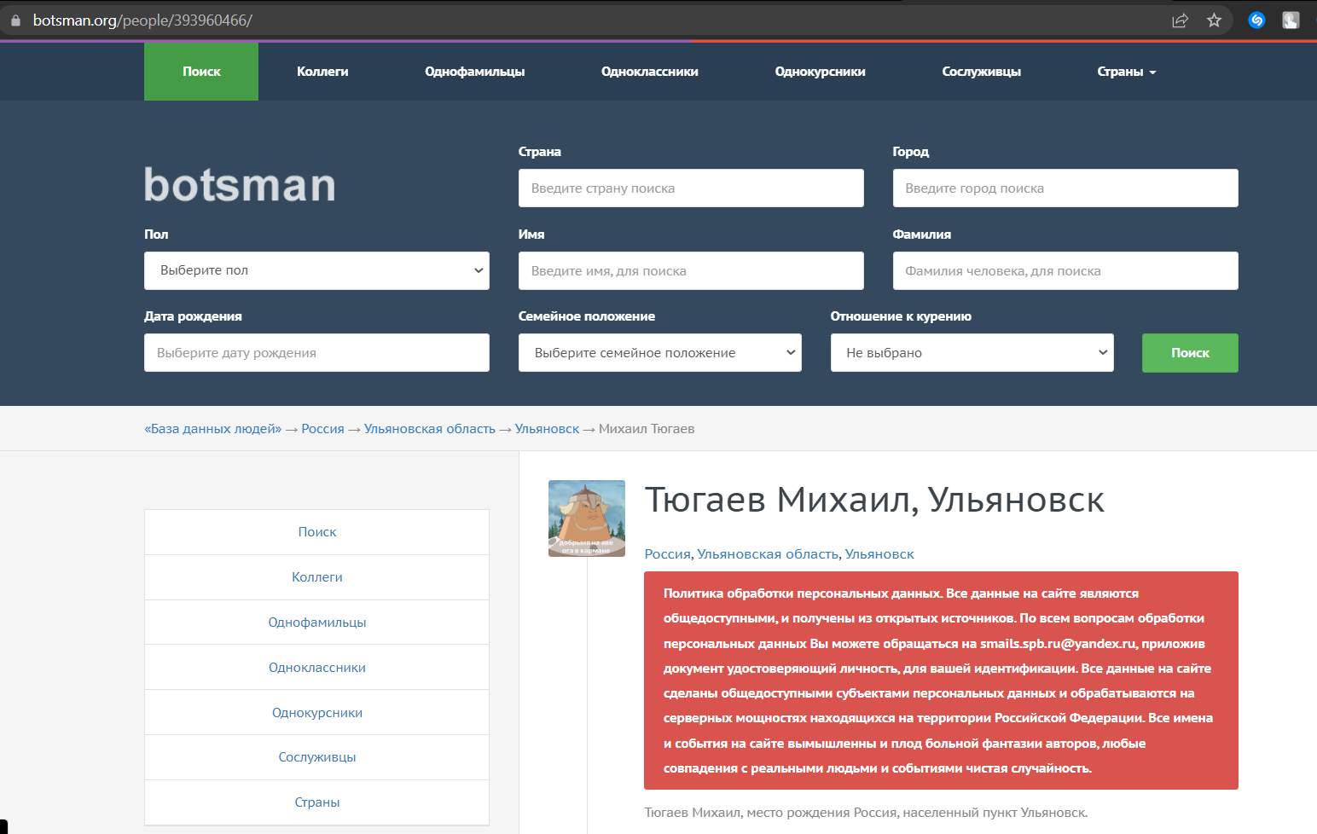This screenshot has width=1317, height=834.
Task: Open the Ульяновская область breadcrumb link
Action: tap(430, 429)
